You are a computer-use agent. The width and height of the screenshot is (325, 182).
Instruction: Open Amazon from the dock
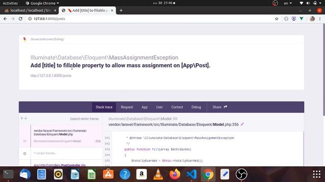pos(142,174)
